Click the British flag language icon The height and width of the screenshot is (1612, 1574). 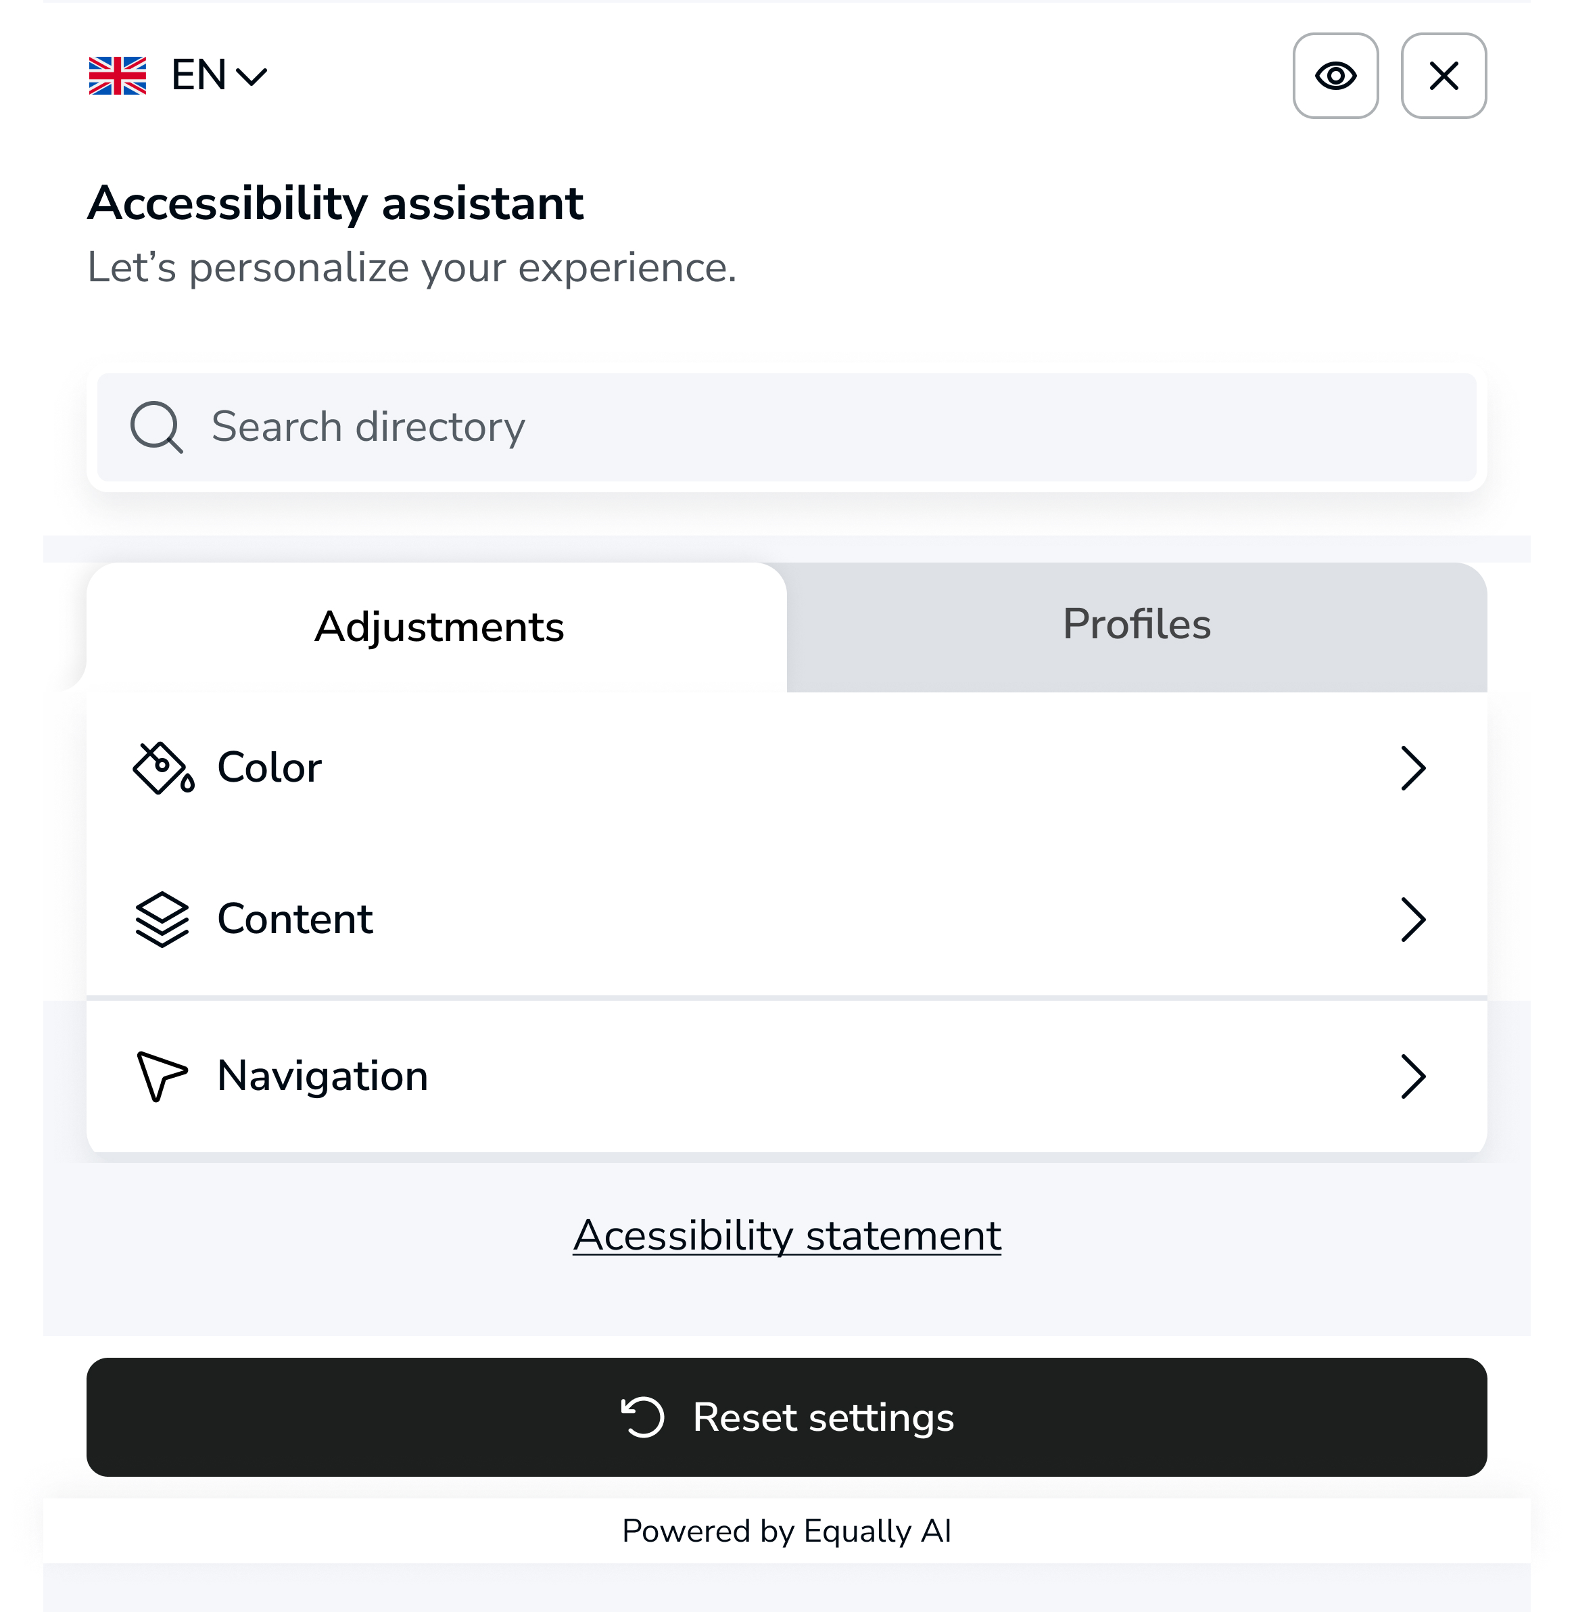(x=118, y=76)
